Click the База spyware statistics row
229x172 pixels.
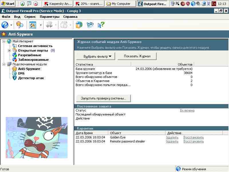(x=134, y=69)
